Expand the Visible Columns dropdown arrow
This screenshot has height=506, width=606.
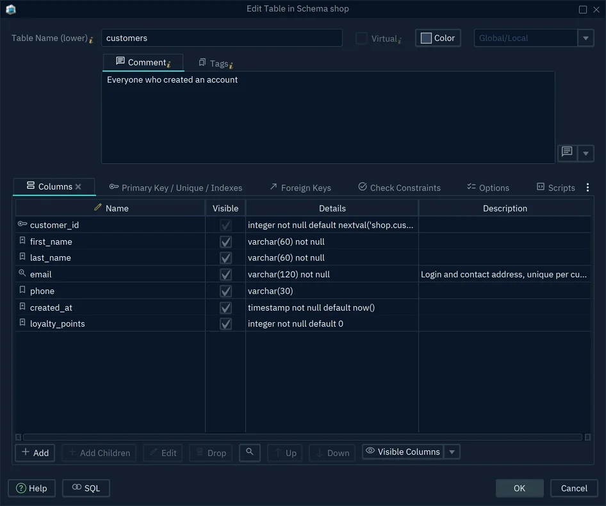tap(452, 452)
